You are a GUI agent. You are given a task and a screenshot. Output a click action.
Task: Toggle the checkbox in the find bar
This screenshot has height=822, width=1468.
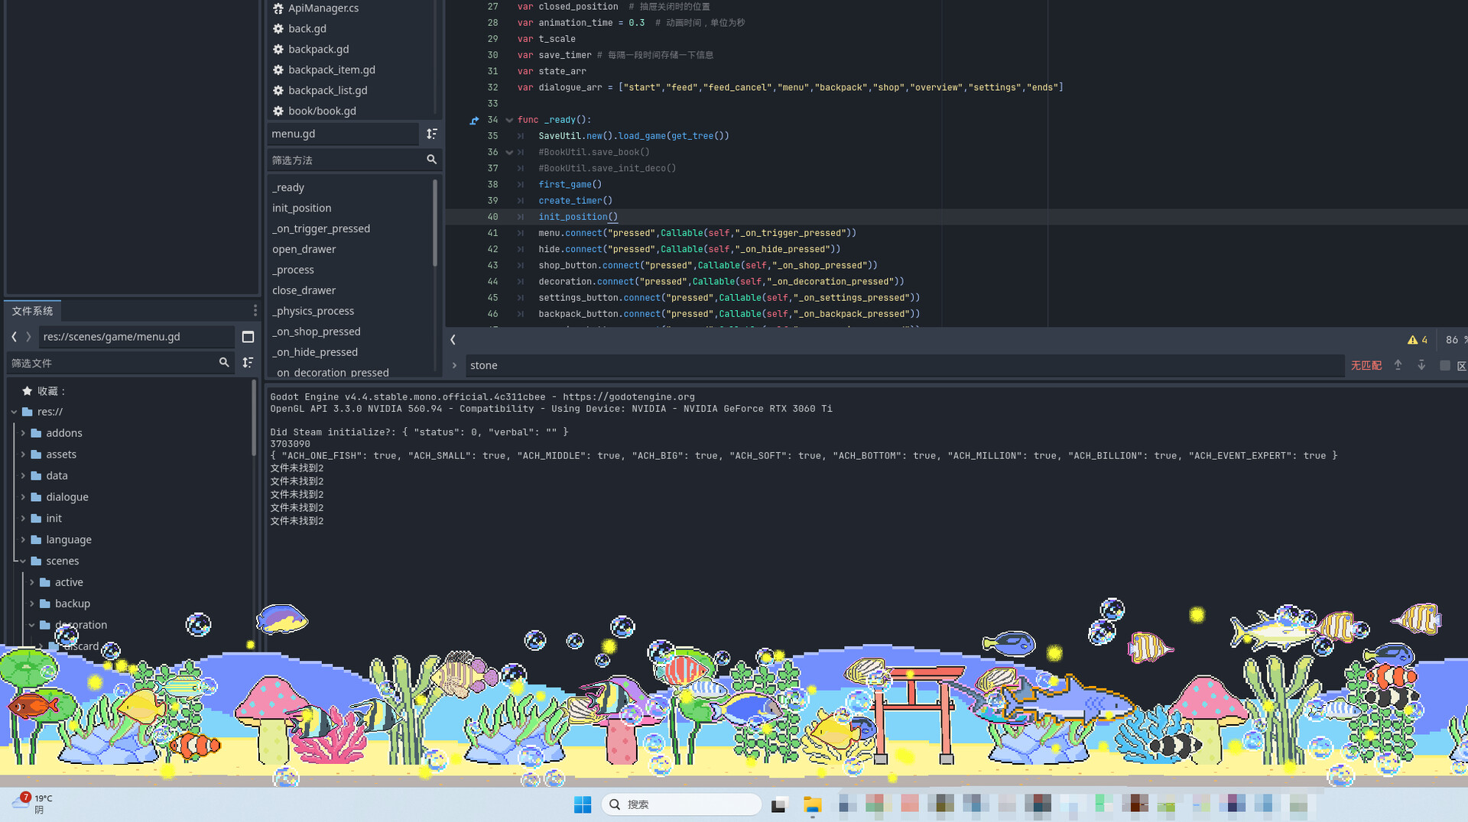[x=1444, y=366]
